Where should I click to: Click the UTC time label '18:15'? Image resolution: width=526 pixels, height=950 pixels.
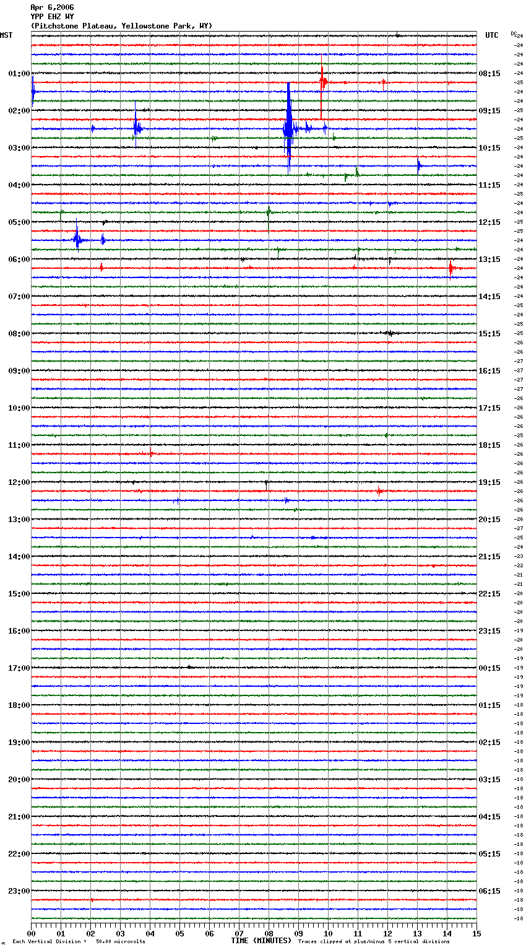click(x=489, y=445)
